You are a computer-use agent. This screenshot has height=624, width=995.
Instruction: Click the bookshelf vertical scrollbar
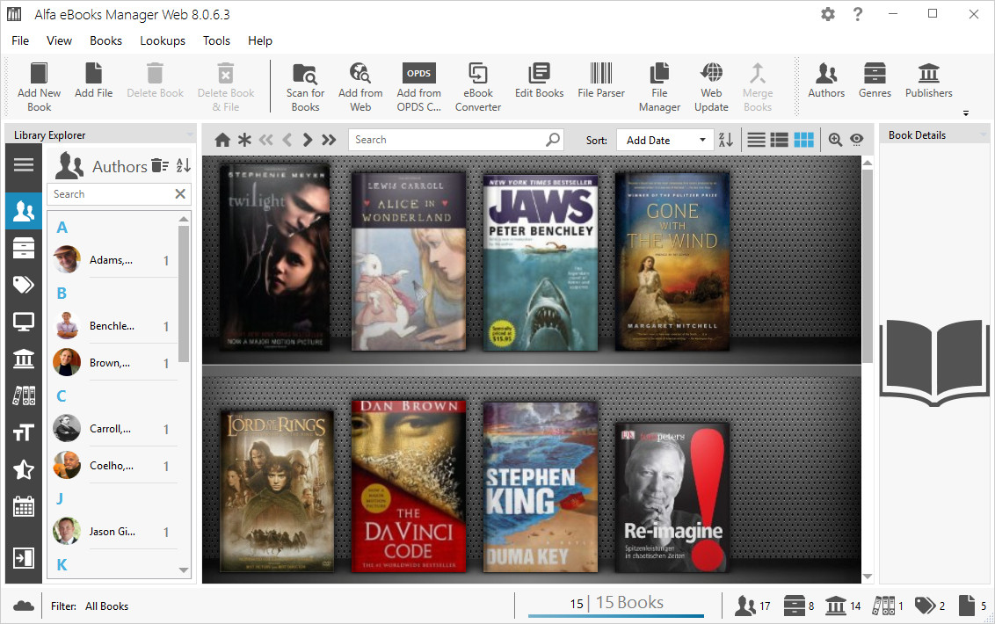point(868,264)
